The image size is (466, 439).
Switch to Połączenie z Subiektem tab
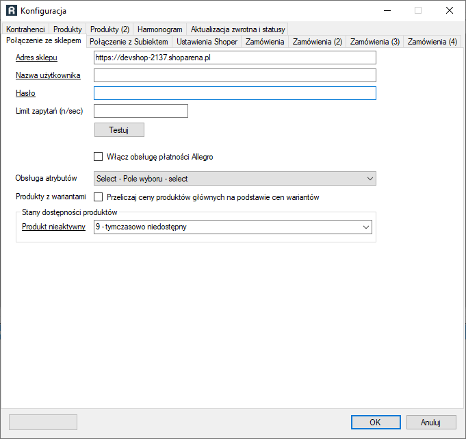(129, 42)
